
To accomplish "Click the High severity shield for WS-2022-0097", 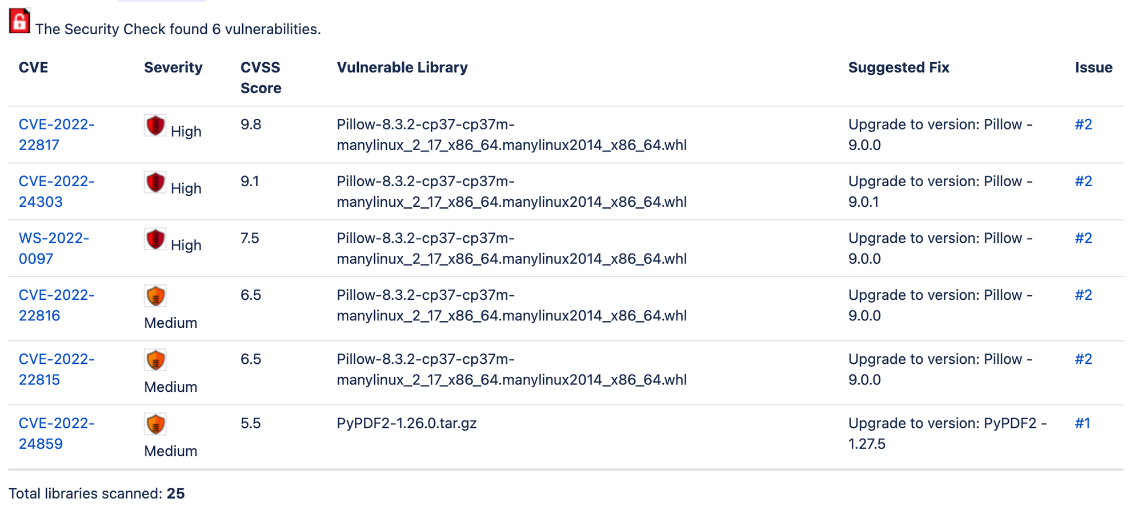I will point(155,239).
